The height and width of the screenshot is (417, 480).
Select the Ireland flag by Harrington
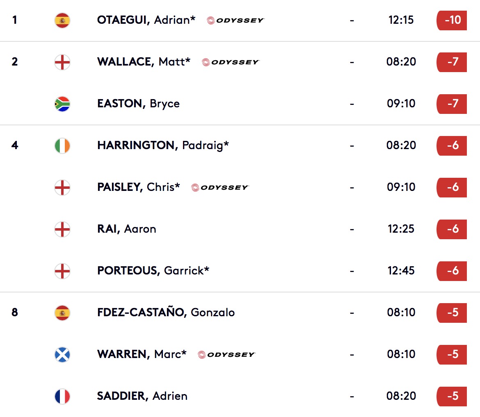coord(62,146)
